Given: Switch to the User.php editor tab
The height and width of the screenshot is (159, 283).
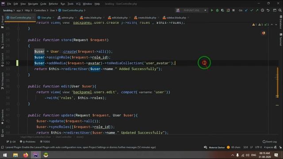Looking at the screenshot, I should [x=46, y=18].
